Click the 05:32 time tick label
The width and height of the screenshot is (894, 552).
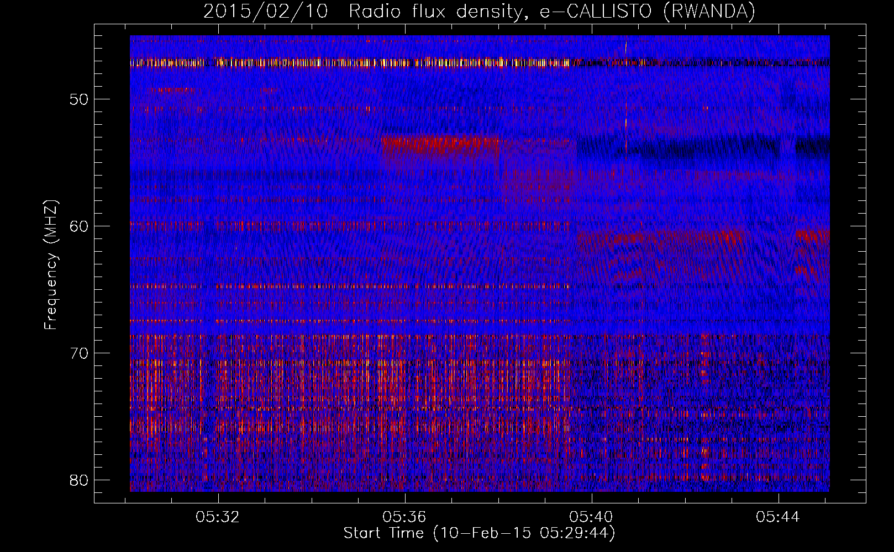pos(218,517)
